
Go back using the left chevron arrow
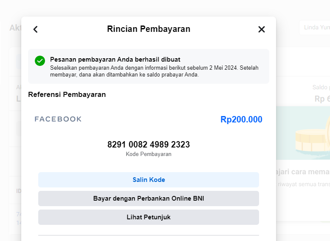pos(36,29)
